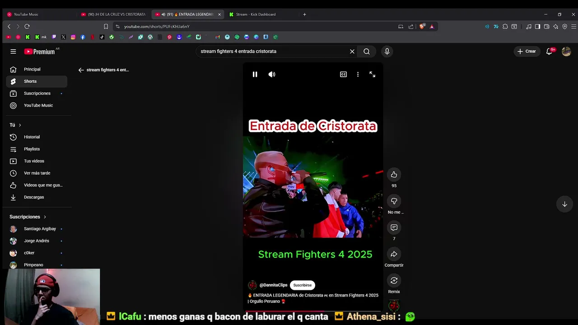
Task: Open Playlists in the sidebar
Action: tap(37, 149)
